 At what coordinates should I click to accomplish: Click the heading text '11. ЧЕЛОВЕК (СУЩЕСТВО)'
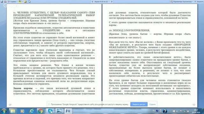(x=30, y=13)
